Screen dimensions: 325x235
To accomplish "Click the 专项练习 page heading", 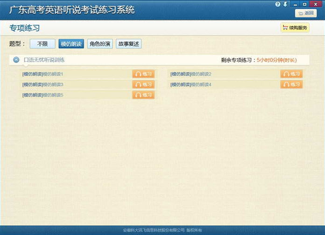I will [x=25, y=28].
